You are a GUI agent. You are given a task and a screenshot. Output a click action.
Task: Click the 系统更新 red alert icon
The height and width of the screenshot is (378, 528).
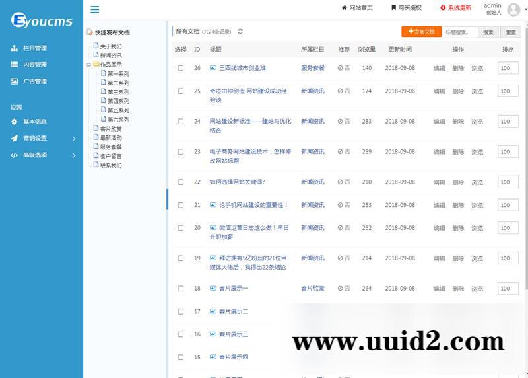(x=443, y=7)
